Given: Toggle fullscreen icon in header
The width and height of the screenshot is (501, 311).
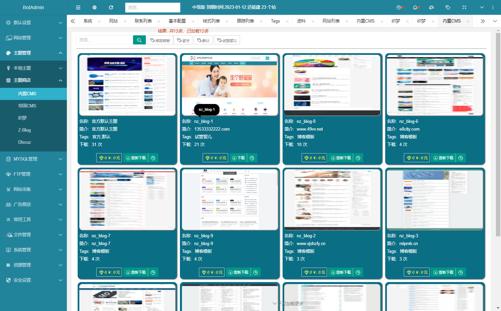Looking at the screenshot, I should [x=464, y=7].
